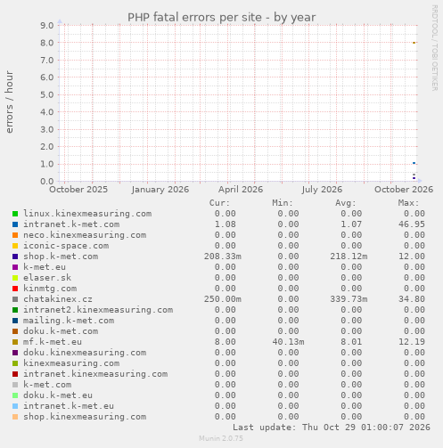Select the mf.k-met.eu legend label
This screenshot has width=443, height=448.
tap(53, 342)
